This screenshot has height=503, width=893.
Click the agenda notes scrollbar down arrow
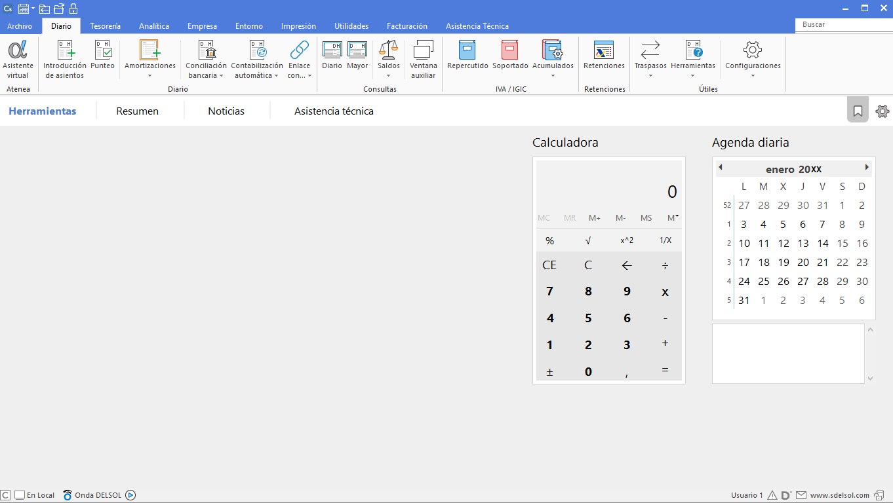tap(871, 378)
